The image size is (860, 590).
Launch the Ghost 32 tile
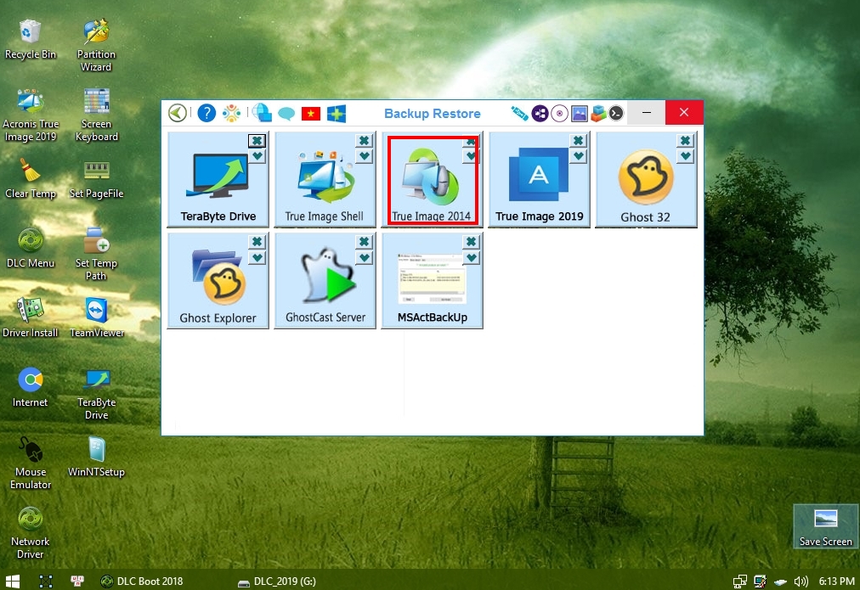point(646,179)
